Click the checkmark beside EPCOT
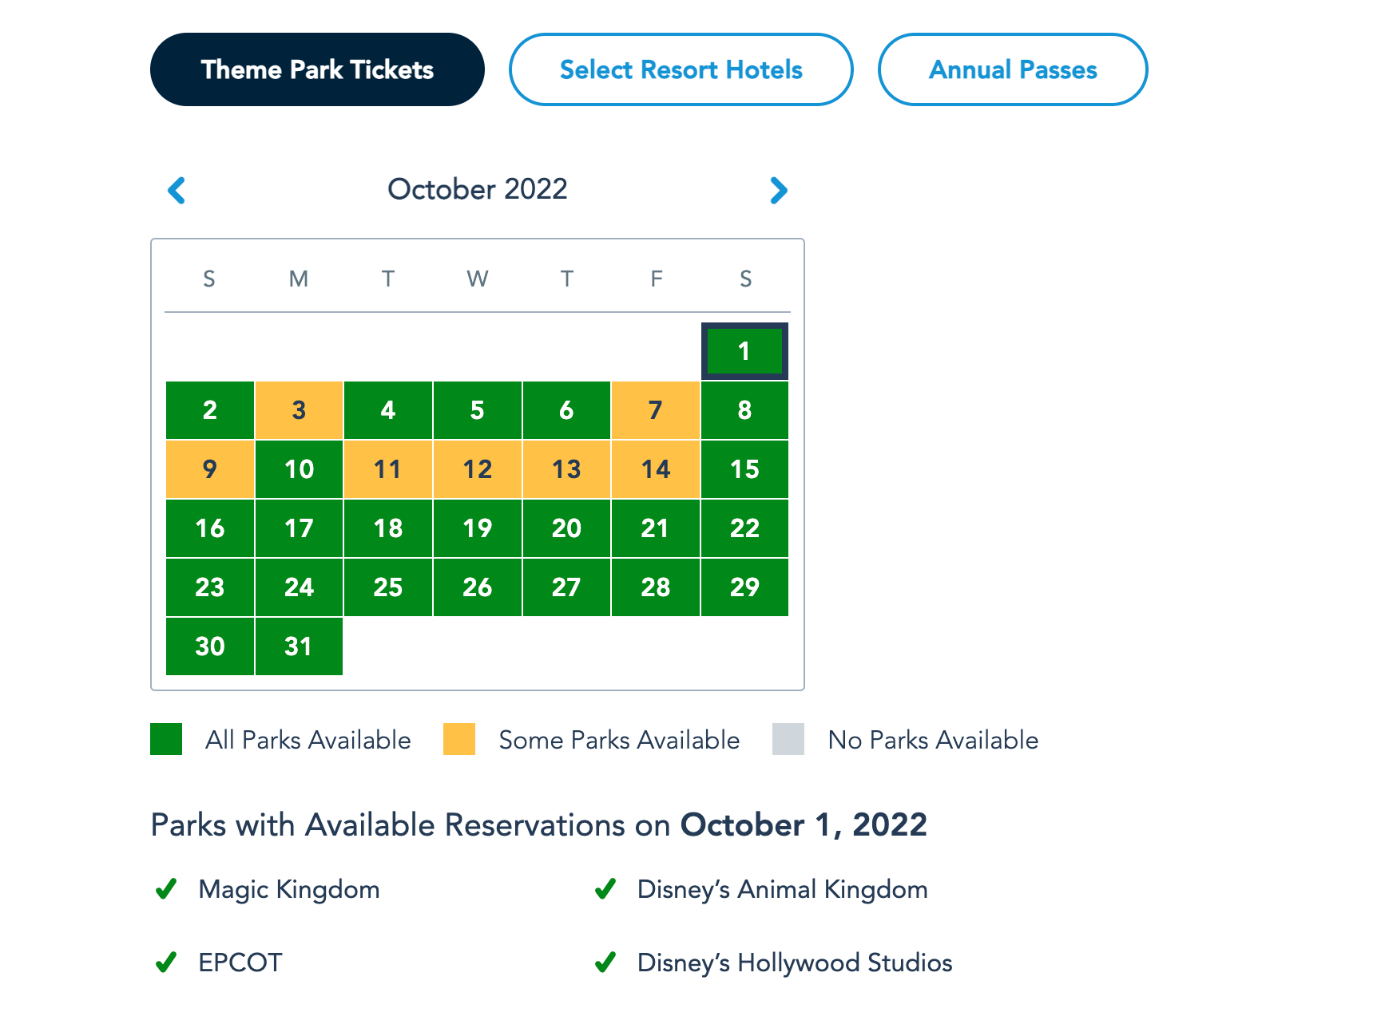 coord(166,962)
